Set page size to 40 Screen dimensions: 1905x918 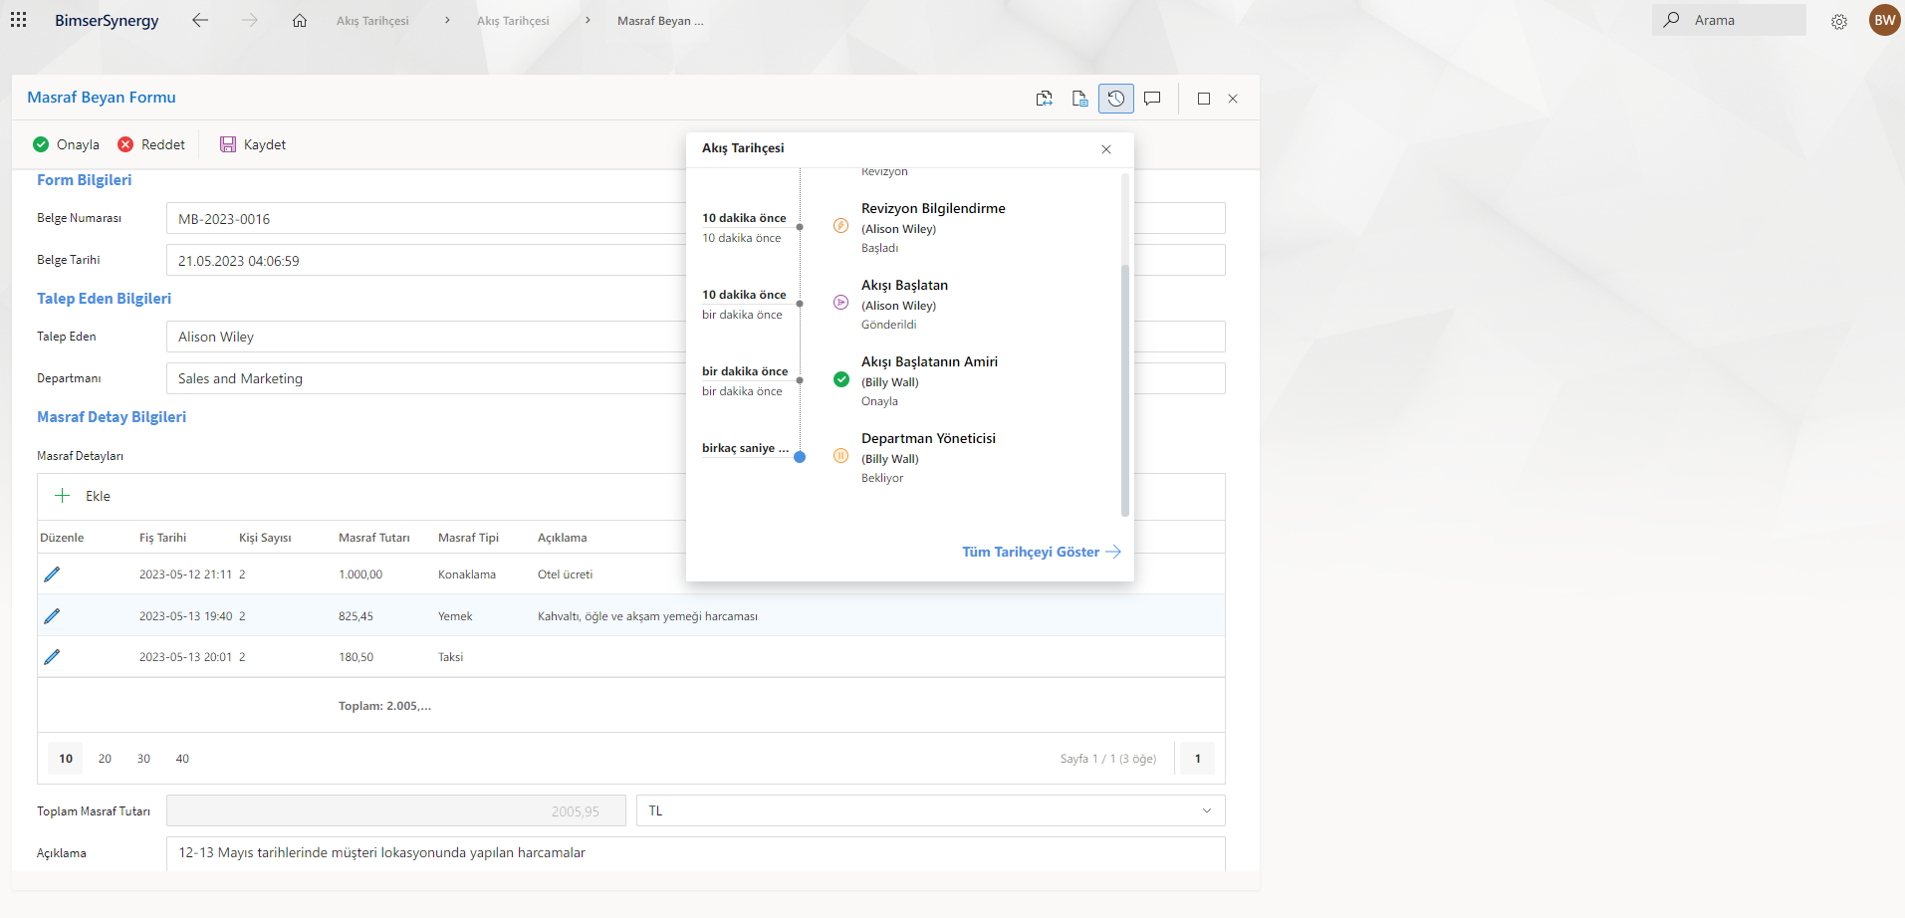(x=182, y=759)
